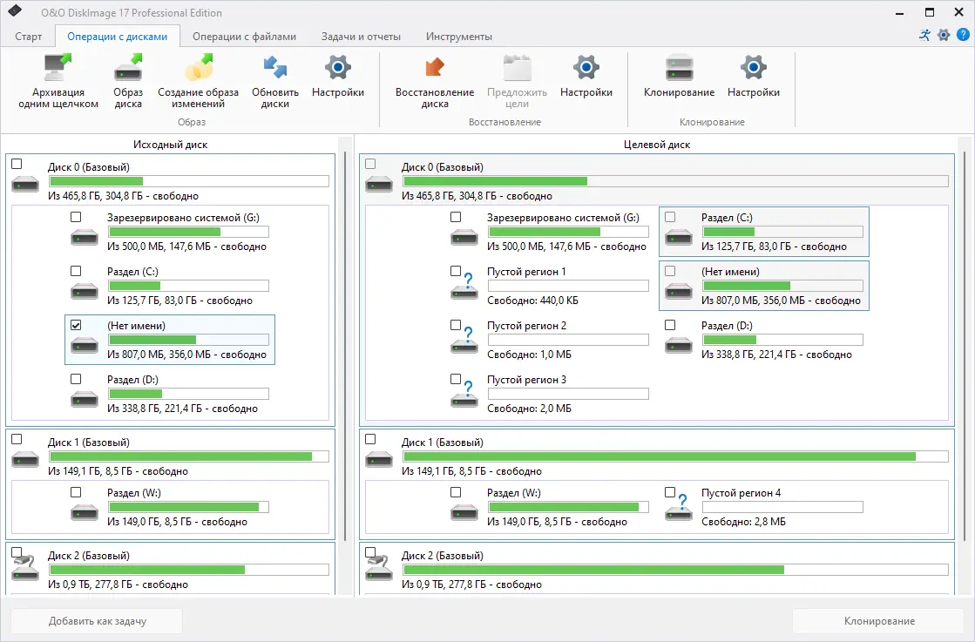Click target Зарезервировано системой (G:) drive icon
This screenshot has width=975, height=642.
464,237
